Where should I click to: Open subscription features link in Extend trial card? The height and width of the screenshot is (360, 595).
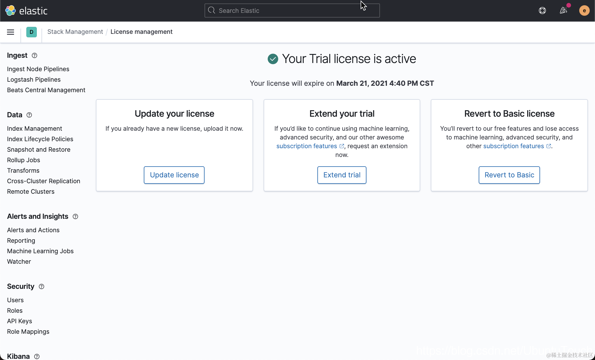tap(307, 146)
